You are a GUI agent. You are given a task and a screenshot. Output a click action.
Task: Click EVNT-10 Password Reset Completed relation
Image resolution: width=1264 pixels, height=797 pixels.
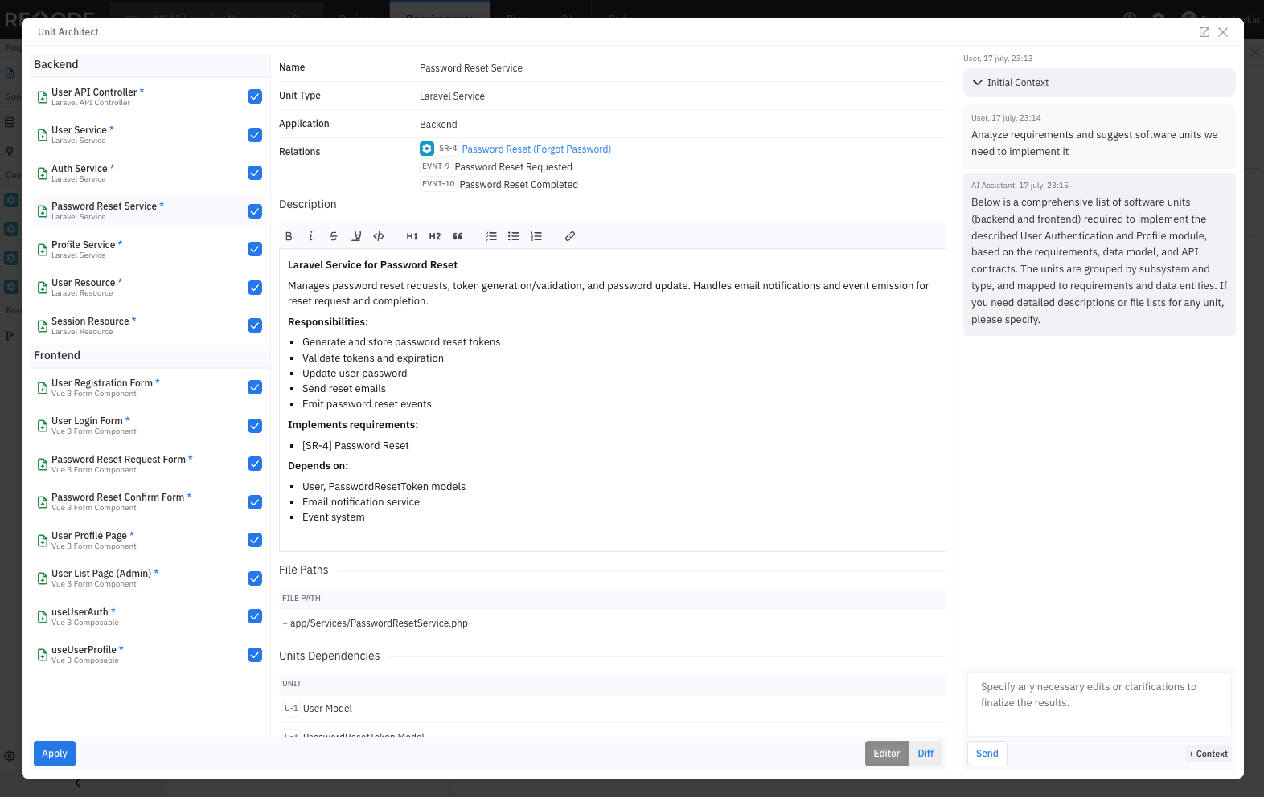[499, 185]
